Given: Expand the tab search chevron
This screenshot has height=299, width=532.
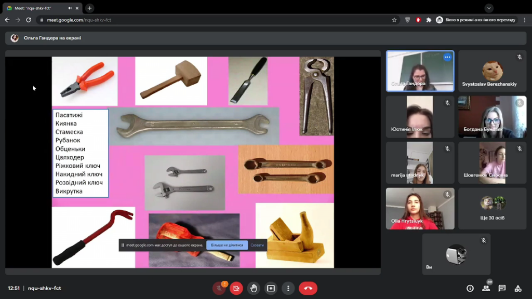Looking at the screenshot, I should pos(488,8).
